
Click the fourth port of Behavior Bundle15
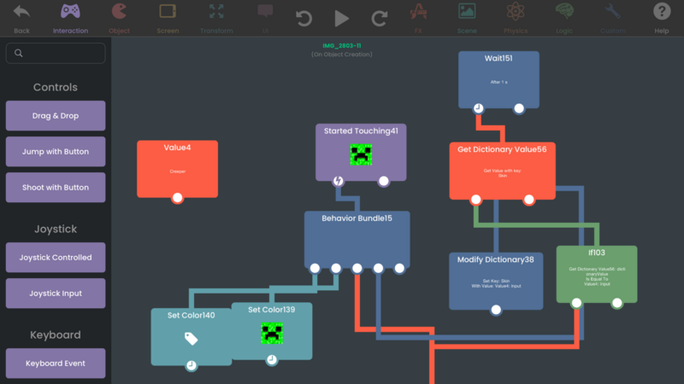[378, 269]
